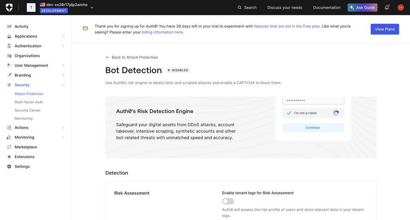Image resolution: width=410 pixels, height=220 pixels.
Task: Click the Extensions chip icon
Action: coord(9,157)
